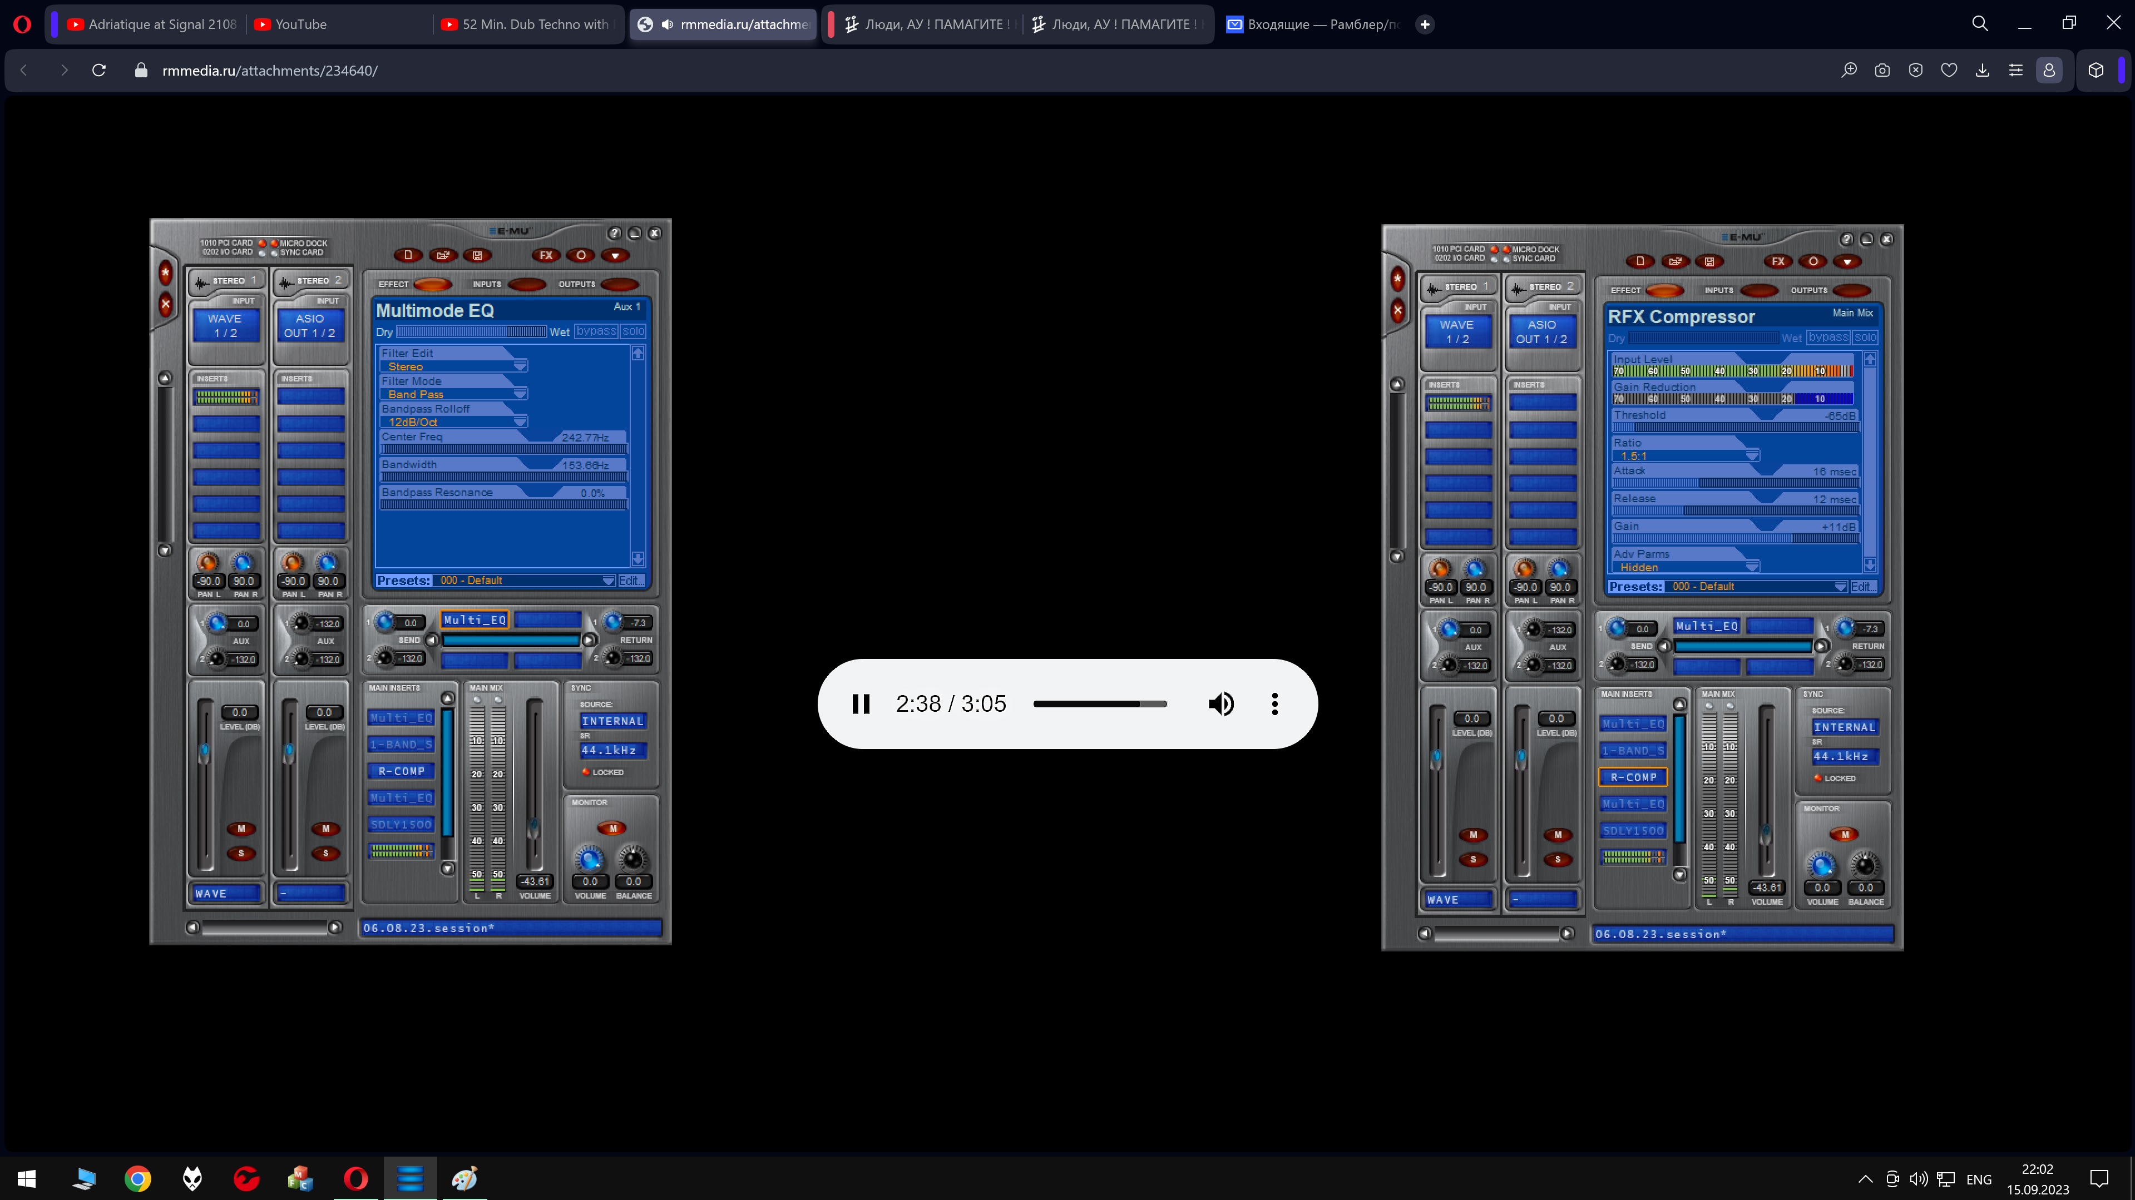This screenshot has width=2135, height=1200.
Task: Reload the page with refresh icon
Action: pyautogui.click(x=98, y=71)
